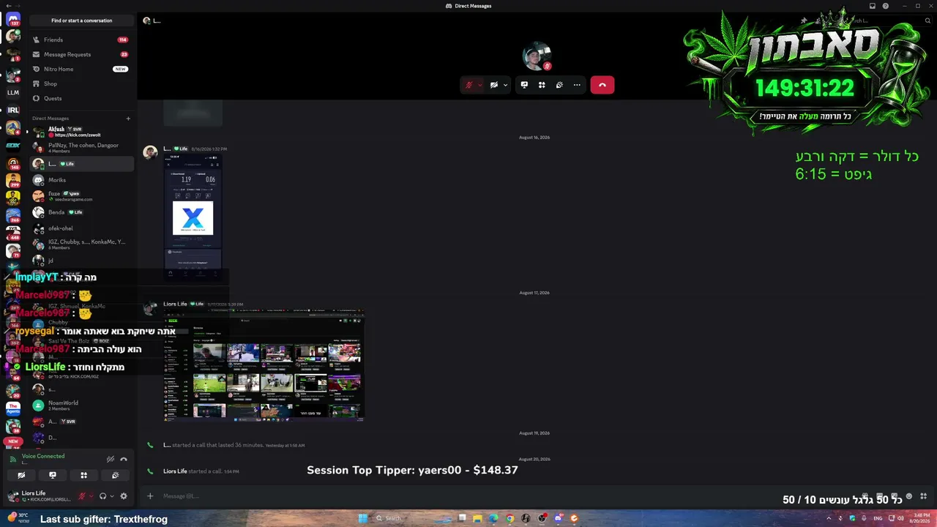Viewport: 937px width, 527px height.
Task: Open Windows Start menu
Action: [x=363, y=518]
